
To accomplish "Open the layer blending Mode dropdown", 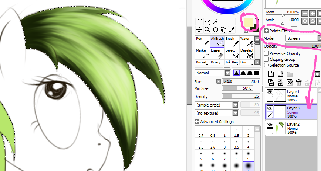I will [303, 38].
